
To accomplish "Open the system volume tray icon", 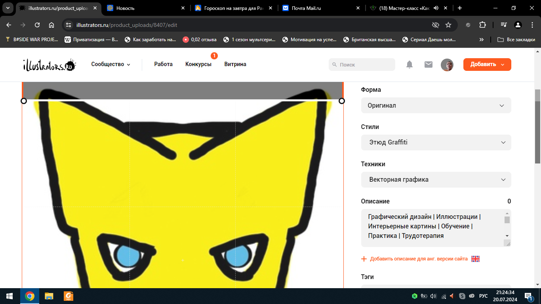I will (433, 296).
